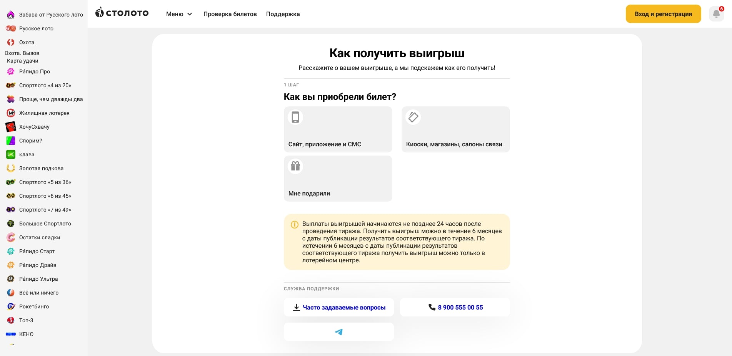732x356 pixels.
Task: Open notifications via the bell icon
Action: [716, 14]
